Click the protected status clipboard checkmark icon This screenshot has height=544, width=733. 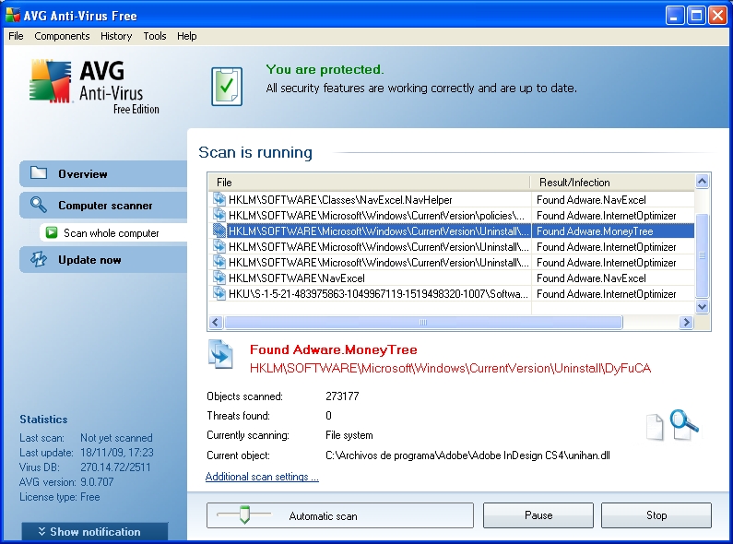click(227, 87)
